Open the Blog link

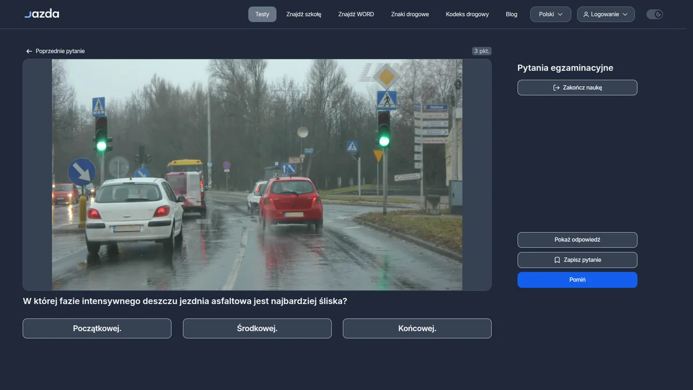pyautogui.click(x=512, y=14)
